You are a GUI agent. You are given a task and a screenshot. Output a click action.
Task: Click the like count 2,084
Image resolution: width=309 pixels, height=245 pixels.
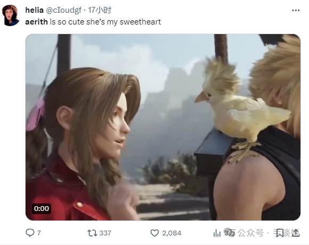[x=172, y=233]
